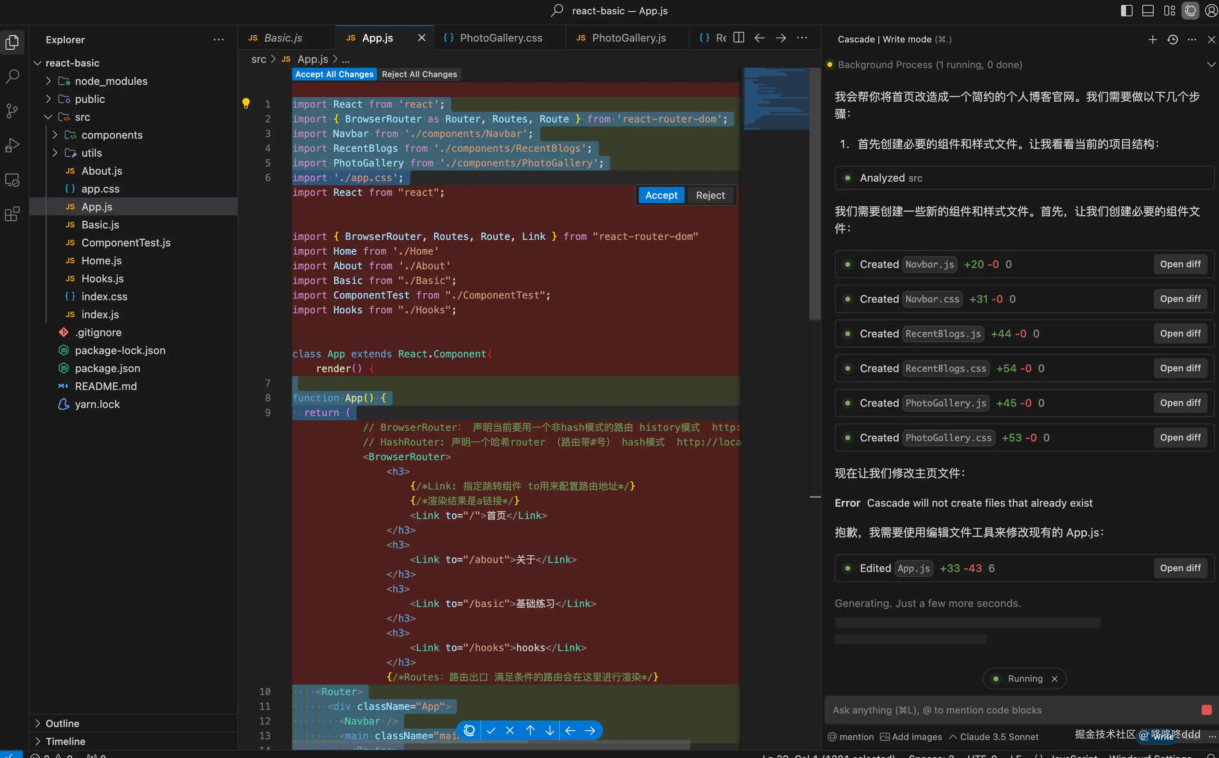Click the split editor icon

(x=738, y=38)
